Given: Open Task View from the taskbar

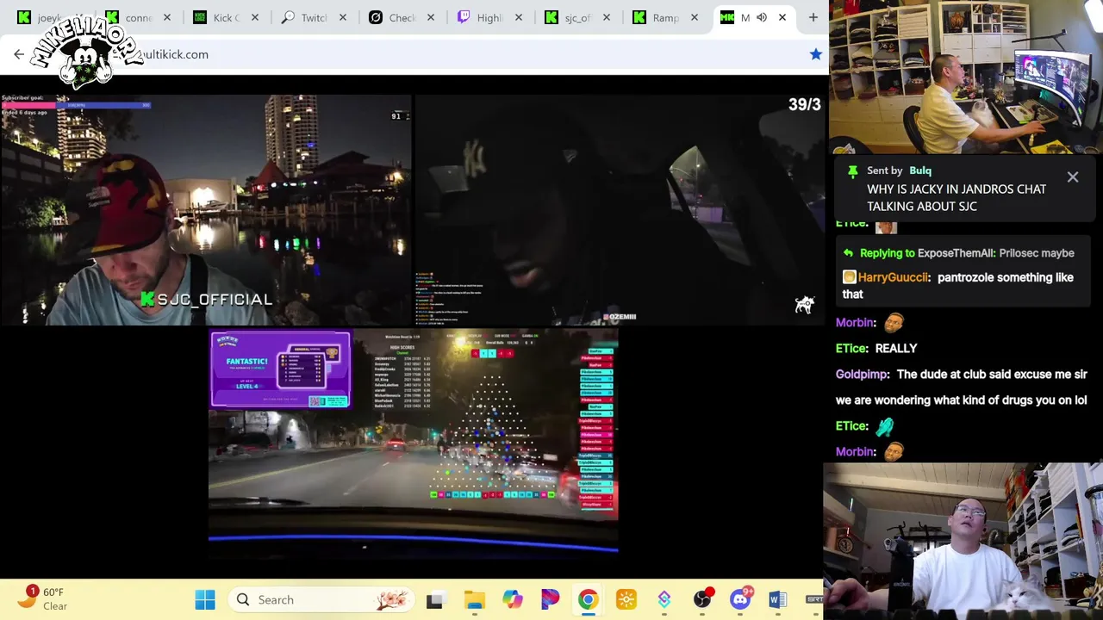Looking at the screenshot, I should coord(434,600).
